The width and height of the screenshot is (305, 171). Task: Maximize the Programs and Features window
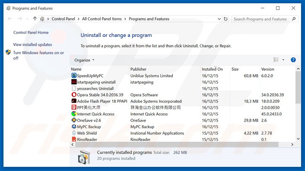pyautogui.click(x=278, y=8)
